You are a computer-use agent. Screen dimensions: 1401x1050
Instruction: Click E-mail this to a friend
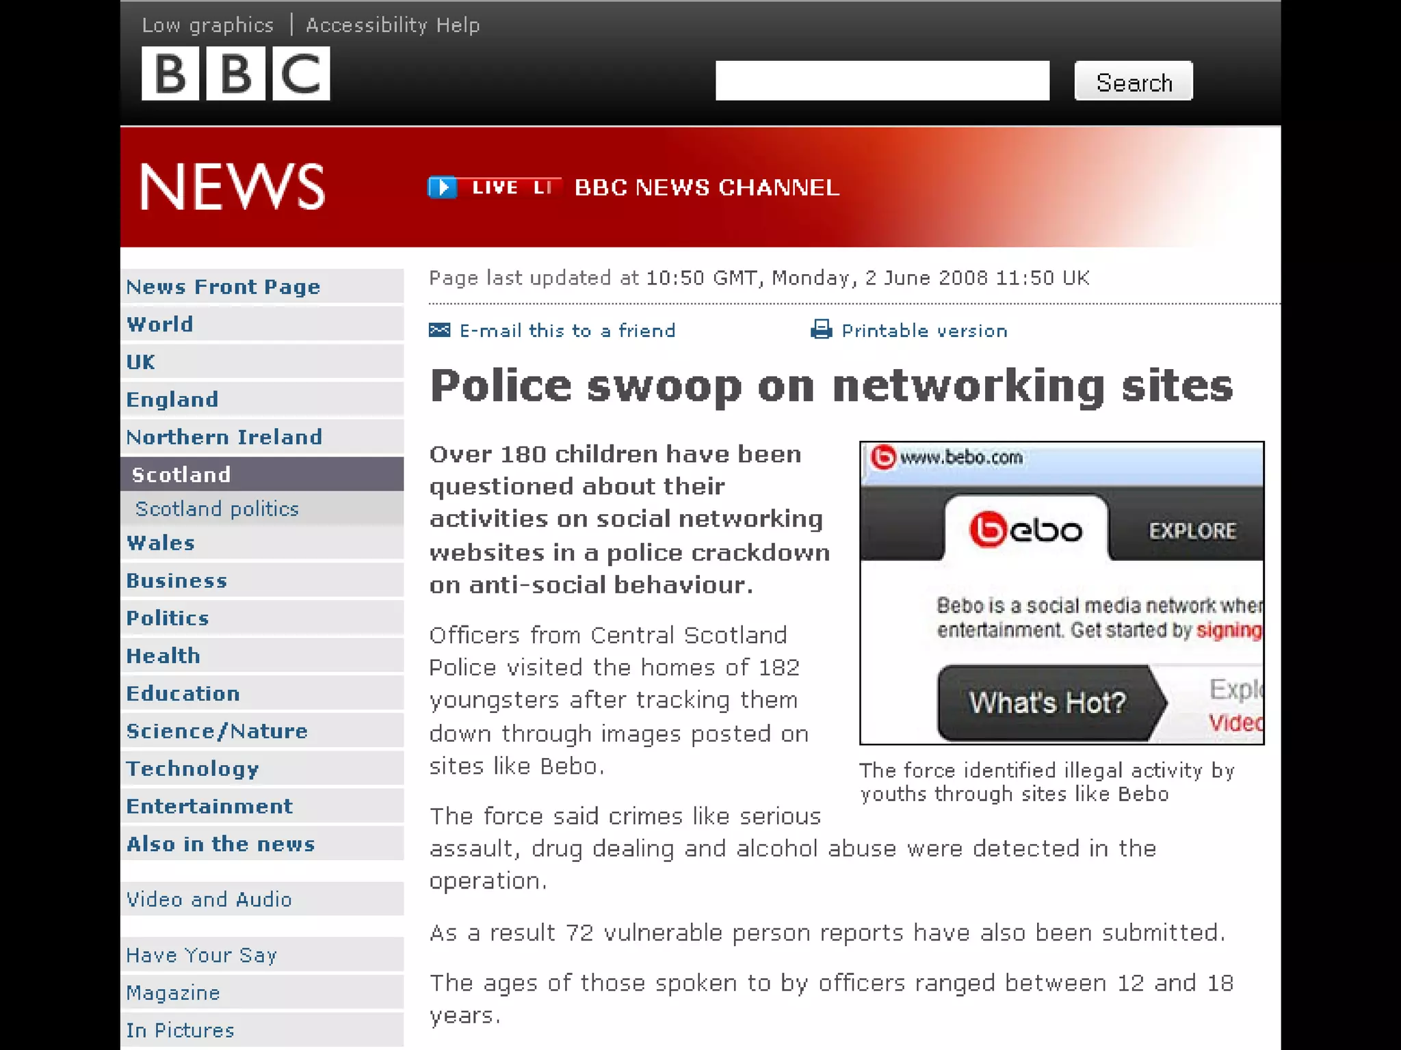pyautogui.click(x=567, y=331)
